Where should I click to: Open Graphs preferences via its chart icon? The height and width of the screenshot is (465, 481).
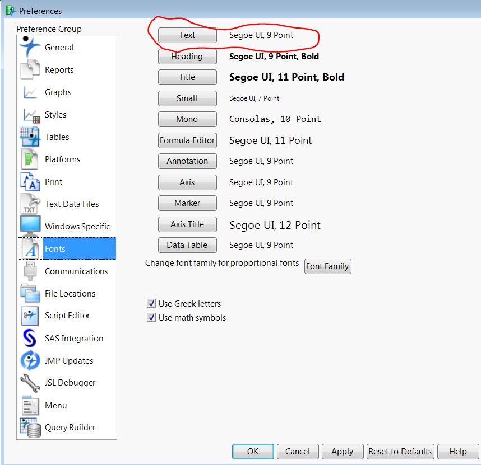(29, 92)
